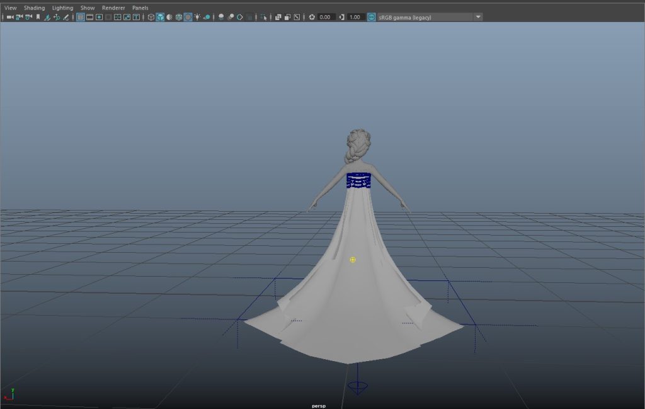The width and height of the screenshot is (645, 409).
Task: Toggle the Resolution Gate display
Action: coord(99,17)
